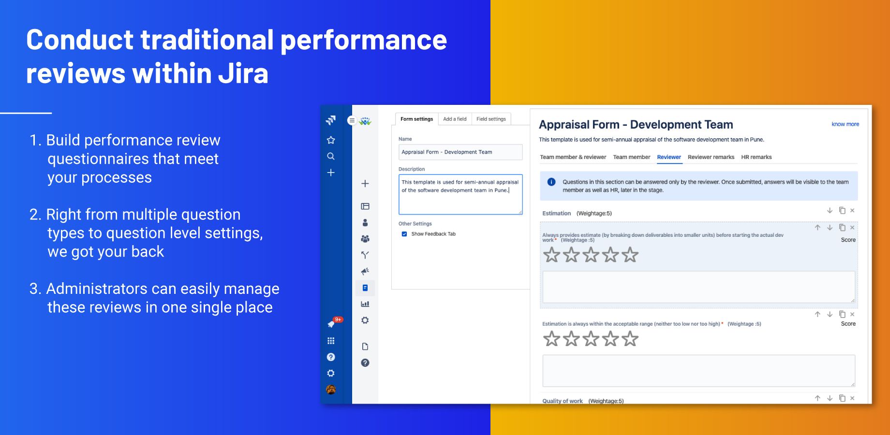Image resolution: width=890 pixels, height=435 pixels.
Task: Open Jira search from sidebar
Action: pyautogui.click(x=331, y=156)
